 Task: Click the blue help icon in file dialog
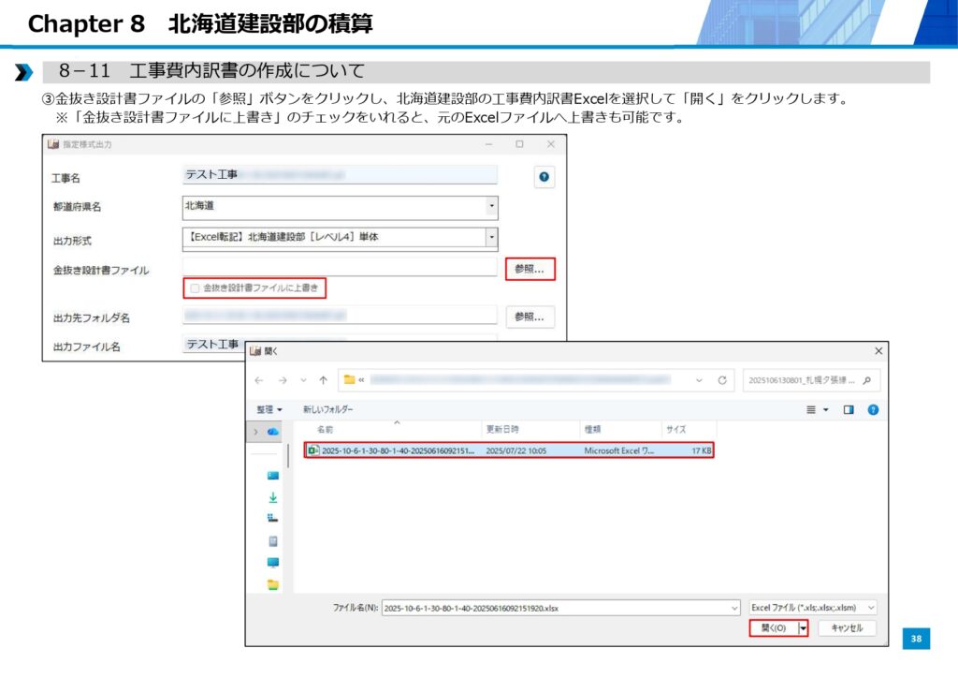pos(872,409)
